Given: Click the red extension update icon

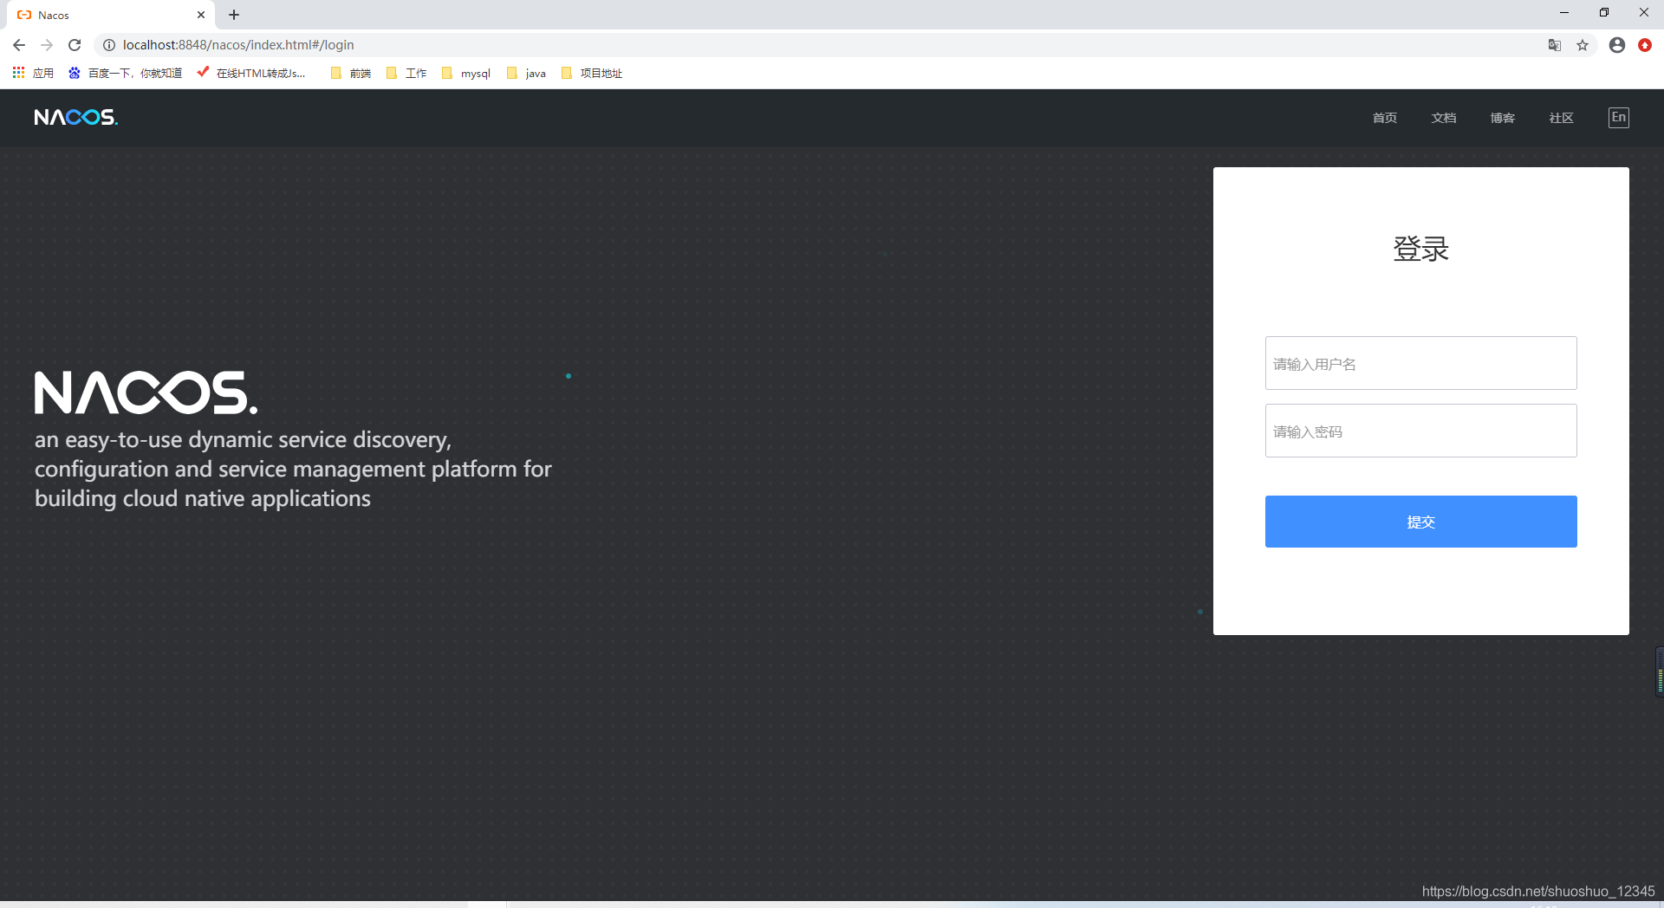Looking at the screenshot, I should [1645, 45].
